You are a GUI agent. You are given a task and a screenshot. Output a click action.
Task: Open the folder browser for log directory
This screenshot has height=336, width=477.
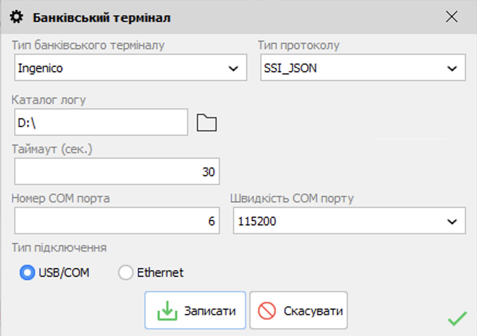tap(206, 122)
